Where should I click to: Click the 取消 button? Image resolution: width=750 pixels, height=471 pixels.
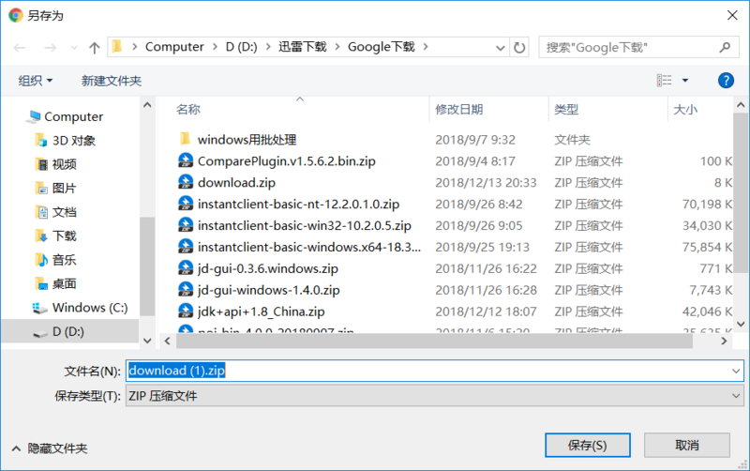(687, 445)
